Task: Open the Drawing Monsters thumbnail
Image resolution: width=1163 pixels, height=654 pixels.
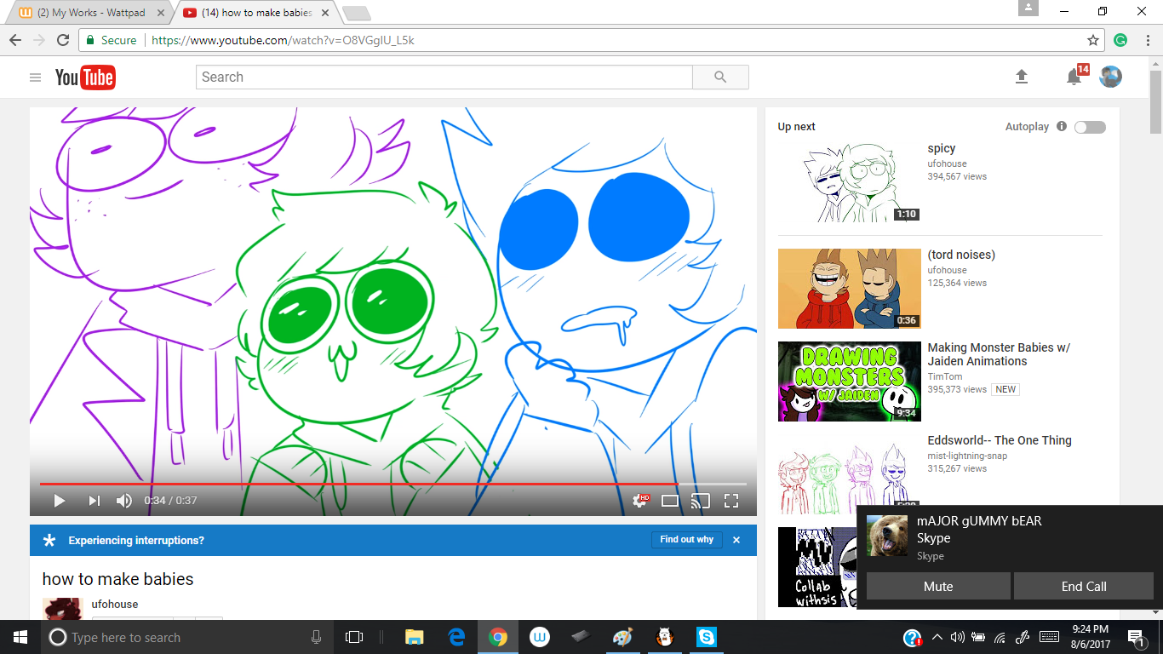Action: coord(850,381)
